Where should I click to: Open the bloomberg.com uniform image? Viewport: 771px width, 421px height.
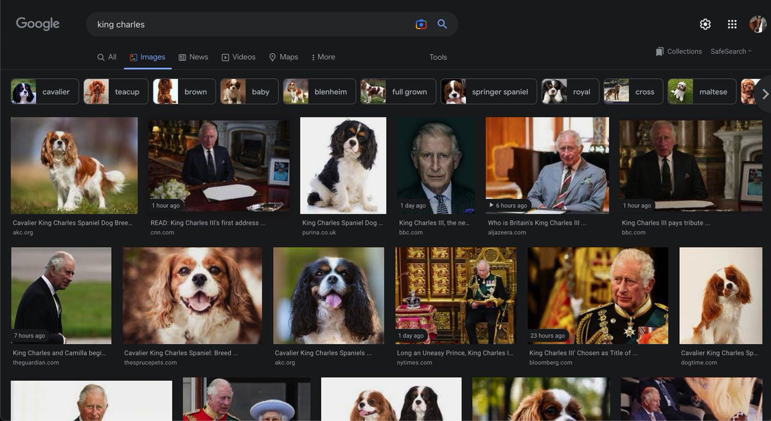coord(598,296)
